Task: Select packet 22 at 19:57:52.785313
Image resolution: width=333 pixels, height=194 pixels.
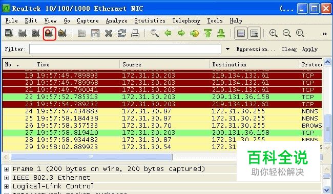Action: (162, 97)
